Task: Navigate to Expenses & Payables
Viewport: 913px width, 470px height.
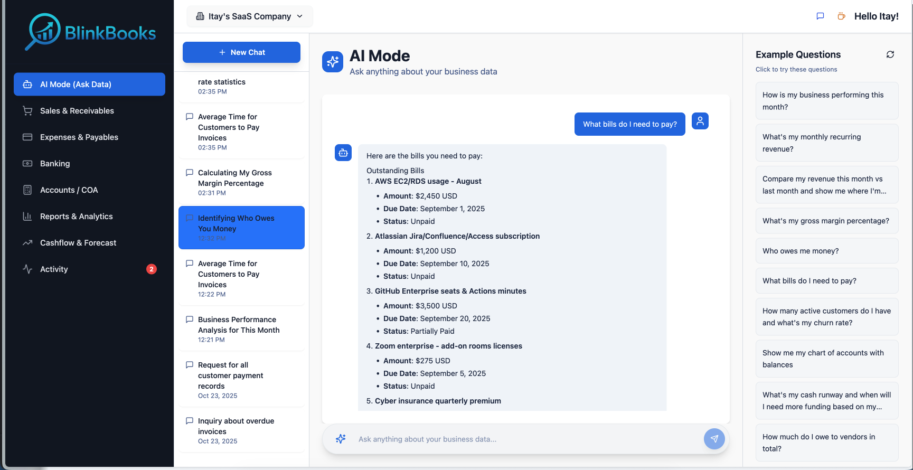Action: click(89, 137)
